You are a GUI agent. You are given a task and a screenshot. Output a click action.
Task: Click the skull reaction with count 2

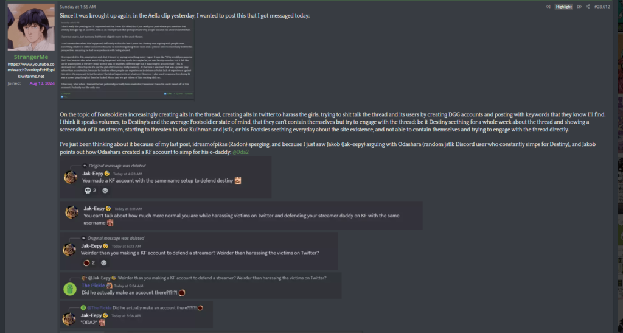90,191
